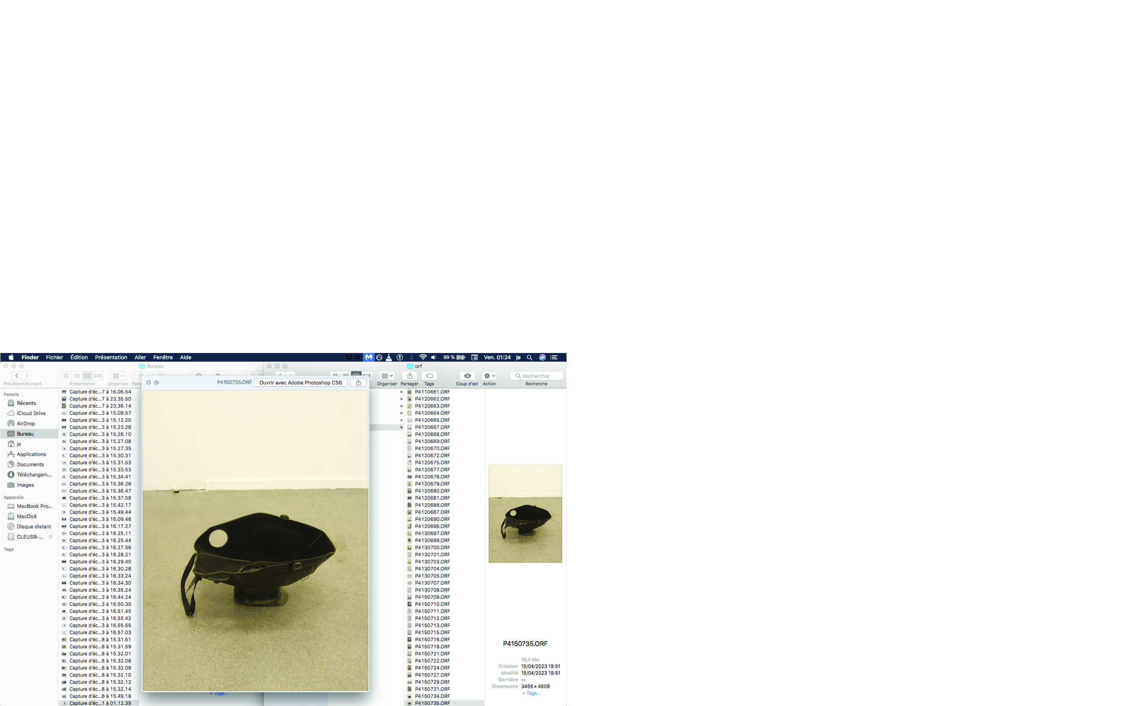Open the Organiser grouping dropdown
Image resolution: width=1133 pixels, height=706 pixels.
(x=387, y=376)
